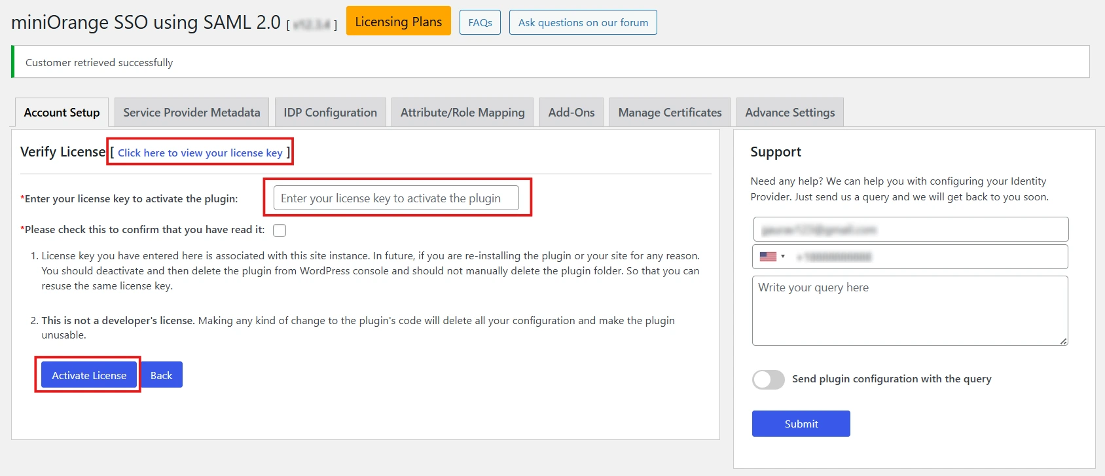Open the Add-Ons tab
Image resolution: width=1105 pixels, height=476 pixels.
(x=571, y=113)
